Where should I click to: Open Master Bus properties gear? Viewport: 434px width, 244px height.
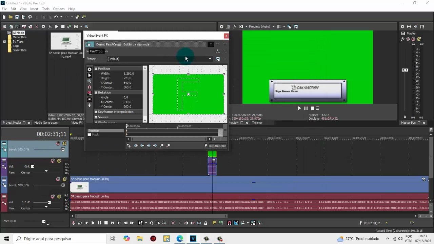[402, 27]
